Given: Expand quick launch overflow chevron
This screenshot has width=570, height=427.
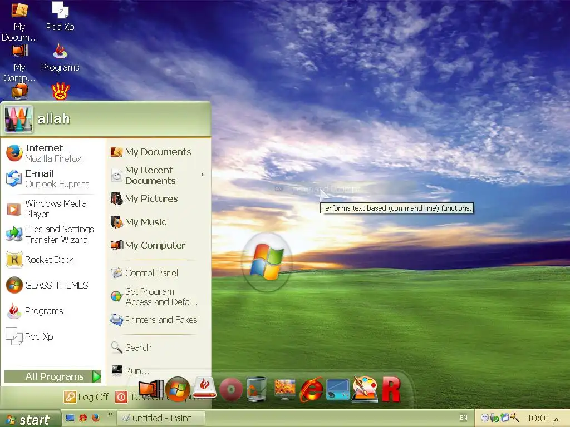Looking at the screenshot, I should pos(110,414).
